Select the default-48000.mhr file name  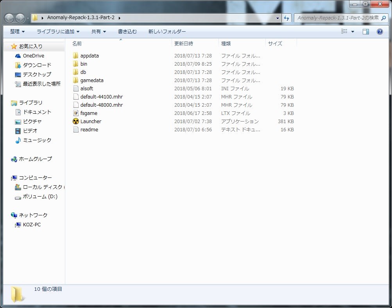pyautogui.click(x=102, y=105)
